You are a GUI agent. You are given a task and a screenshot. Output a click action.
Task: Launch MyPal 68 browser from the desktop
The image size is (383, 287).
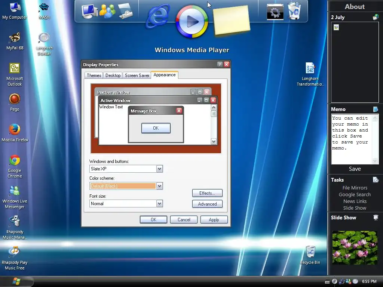click(15, 41)
